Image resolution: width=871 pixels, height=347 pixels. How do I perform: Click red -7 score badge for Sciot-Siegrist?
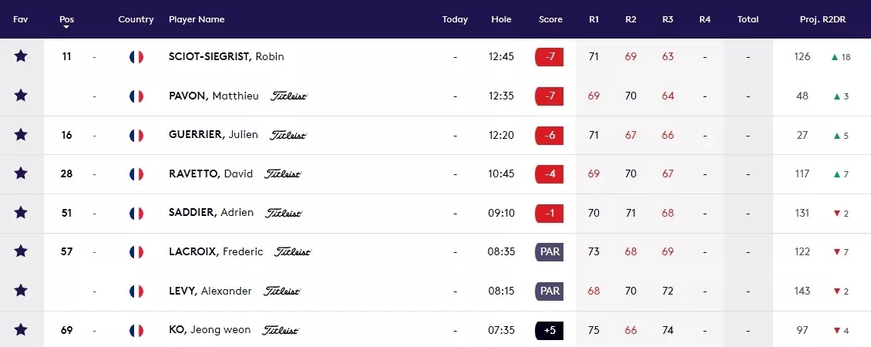pyautogui.click(x=550, y=57)
